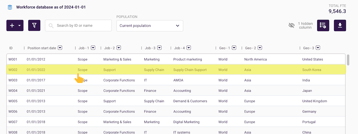Expand Geo - 2 column menu

pos(260,48)
